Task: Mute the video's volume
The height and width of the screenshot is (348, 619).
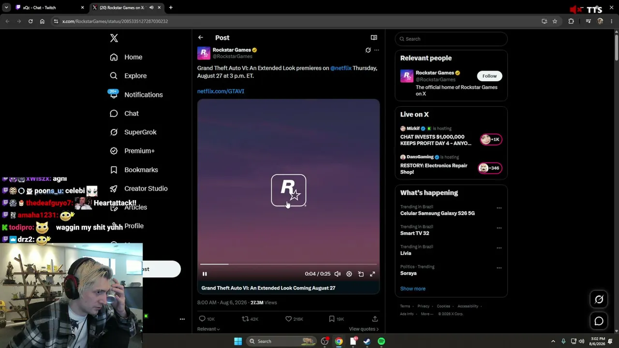Action: pos(338,274)
